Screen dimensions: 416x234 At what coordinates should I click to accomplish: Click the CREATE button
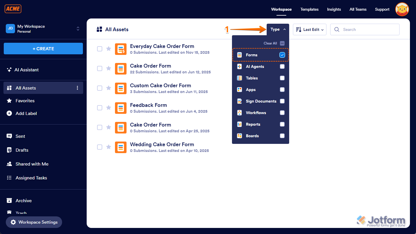click(x=43, y=49)
